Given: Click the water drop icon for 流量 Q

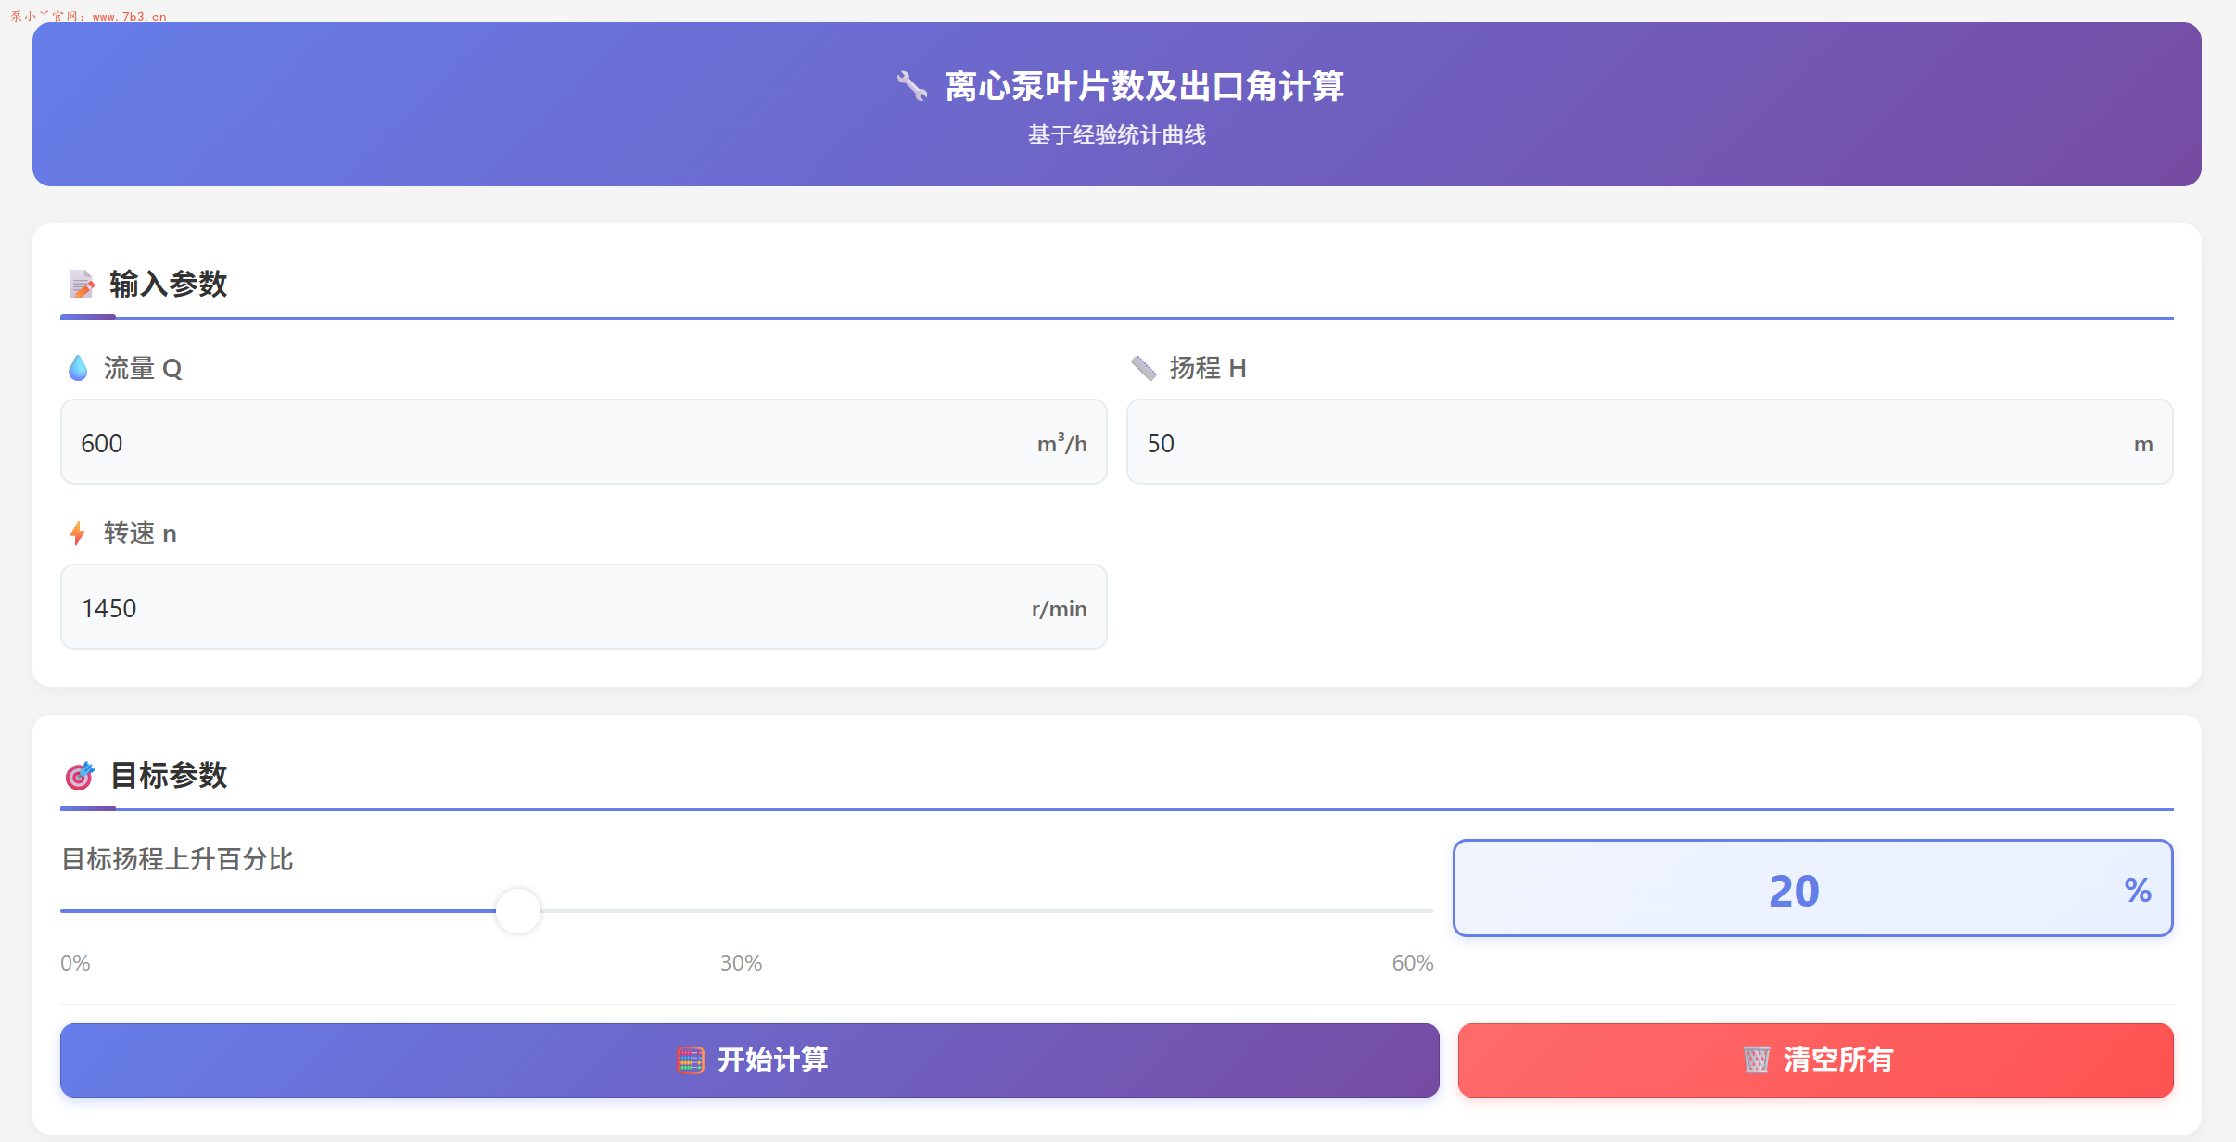Looking at the screenshot, I should [79, 367].
